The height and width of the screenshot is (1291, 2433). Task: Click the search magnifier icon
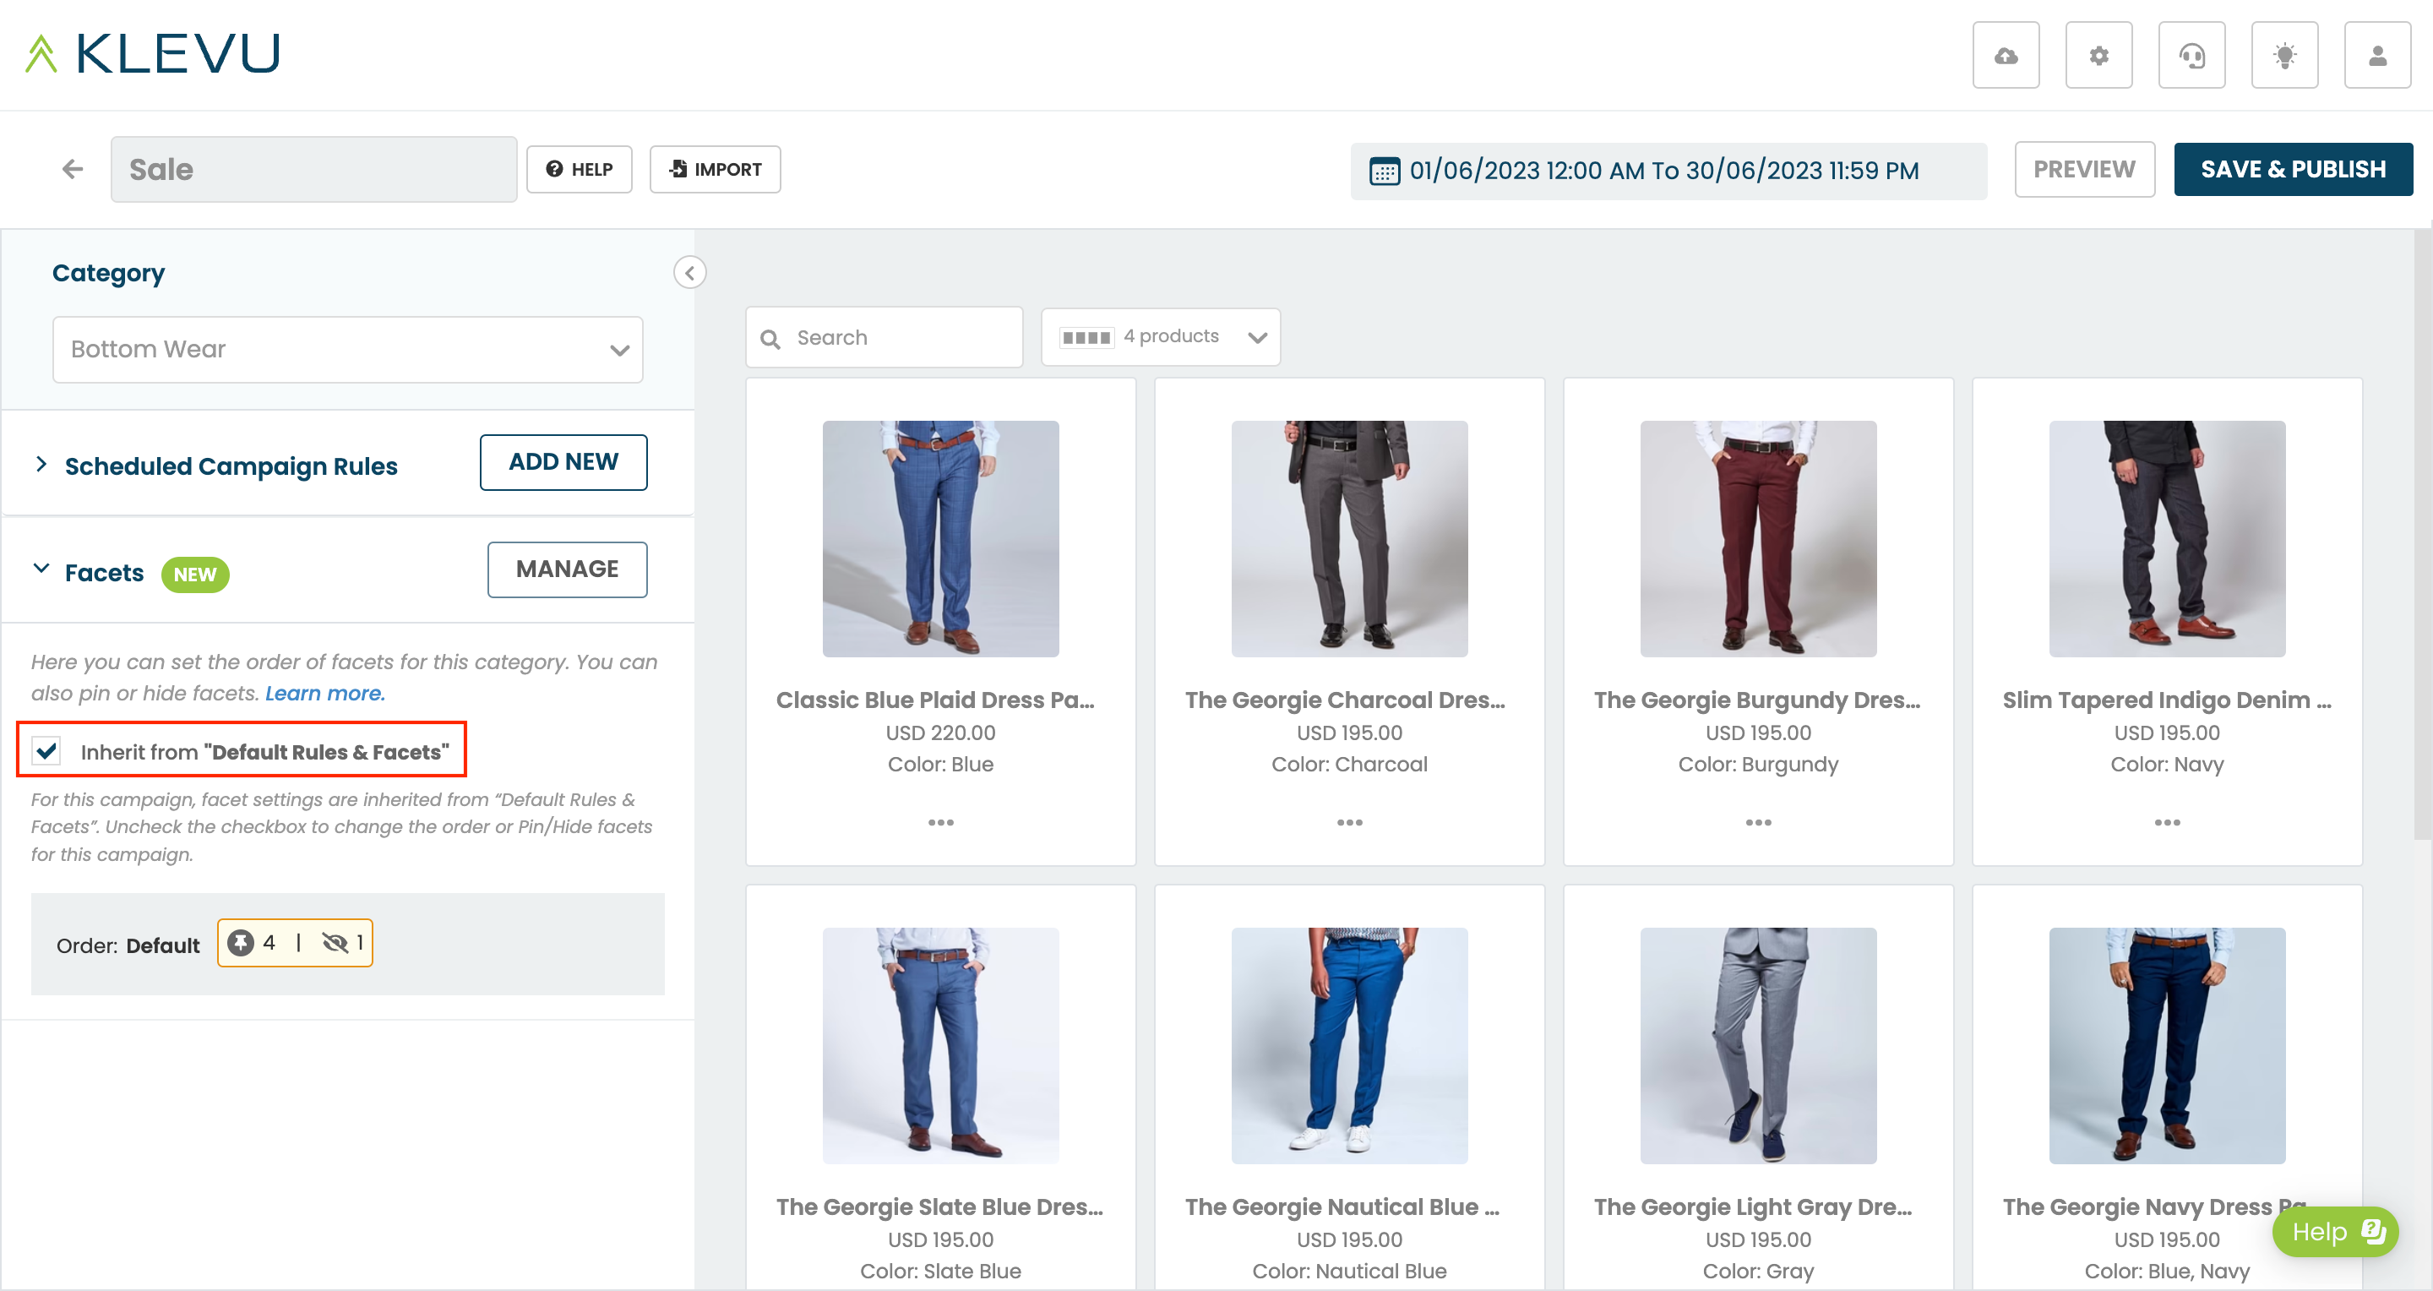(770, 338)
